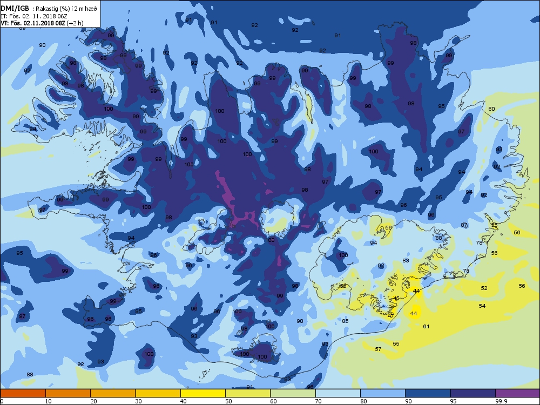Click the 'IT: Fös. 02. 11. 2018 06Z' line
540x405 pixels.
(33, 16)
